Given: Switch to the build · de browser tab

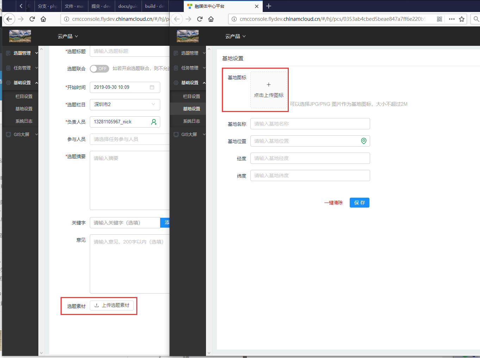Looking at the screenshot, I should (x=155, y=6).
